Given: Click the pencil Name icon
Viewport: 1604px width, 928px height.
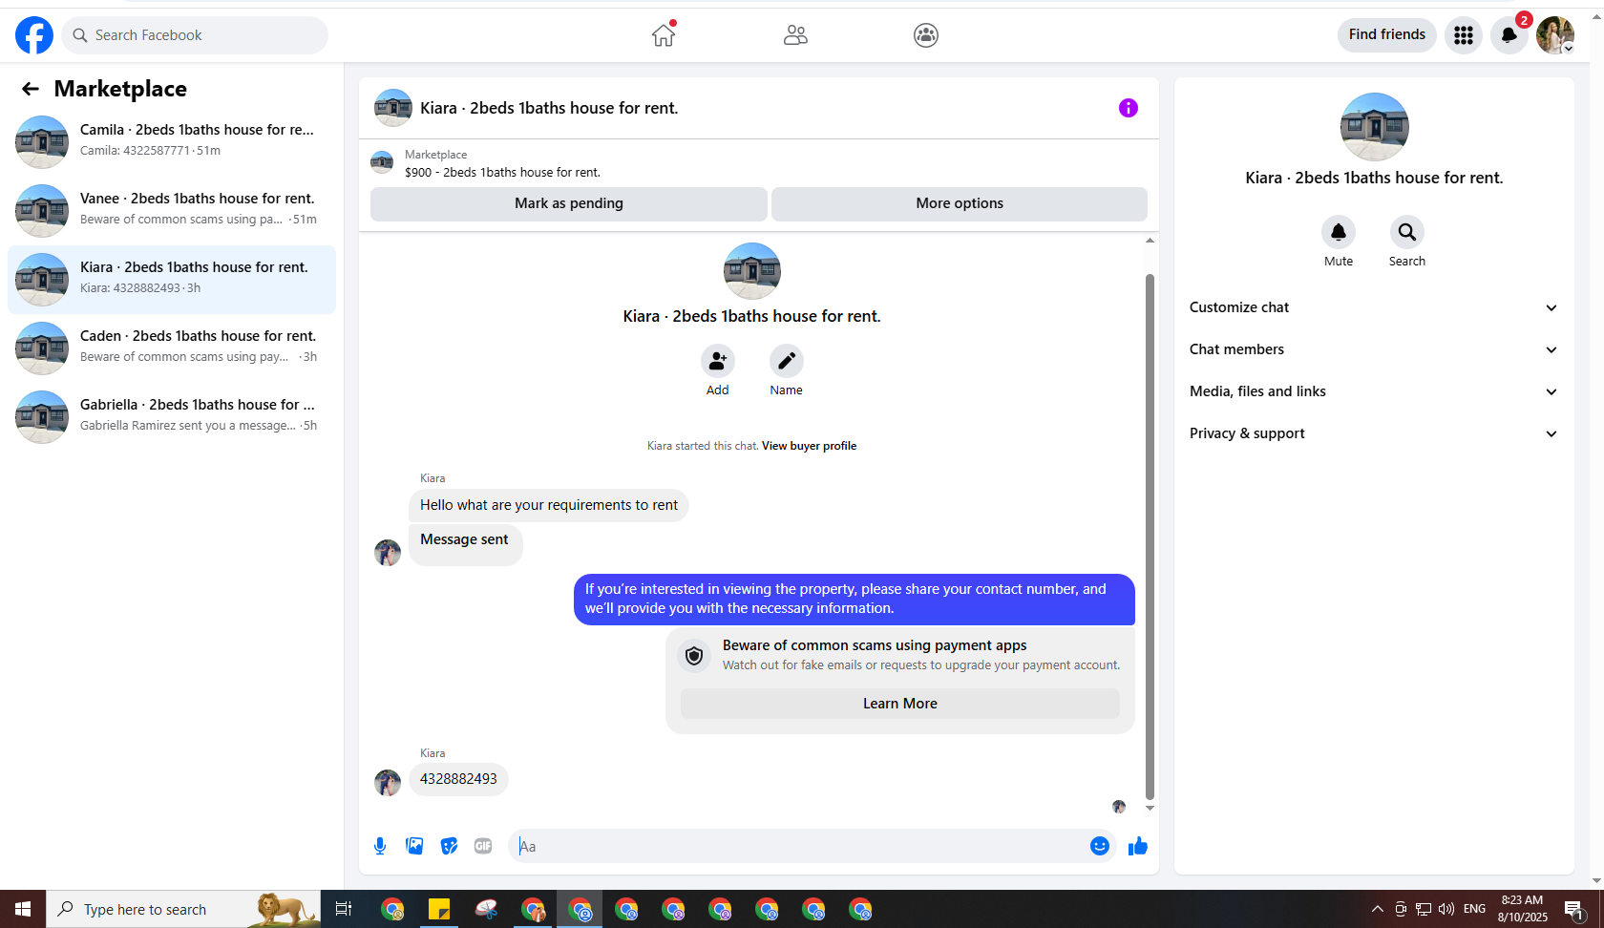Looking at the screenshot, I should tap(787, 361).
